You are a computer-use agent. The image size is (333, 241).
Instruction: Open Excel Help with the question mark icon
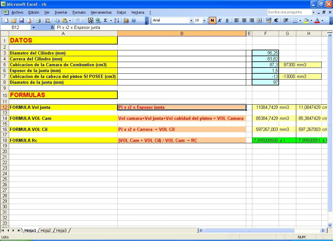coord(134,20)
